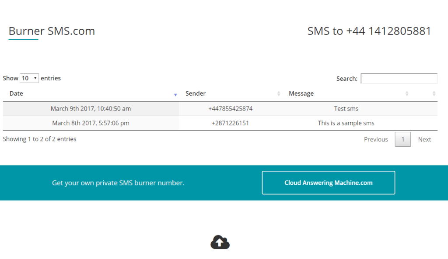
Task: Expand the sort options on the Date header
Action: [175, 94]
